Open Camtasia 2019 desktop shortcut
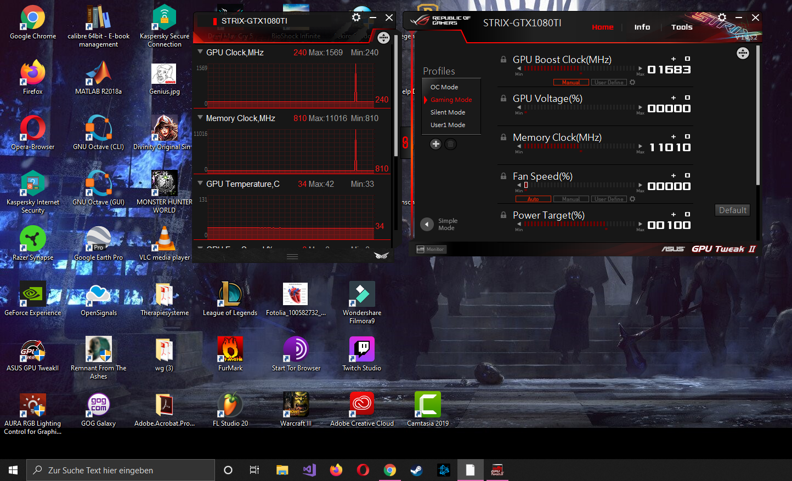This screenshot has height=481, width=792. point(428,410)
